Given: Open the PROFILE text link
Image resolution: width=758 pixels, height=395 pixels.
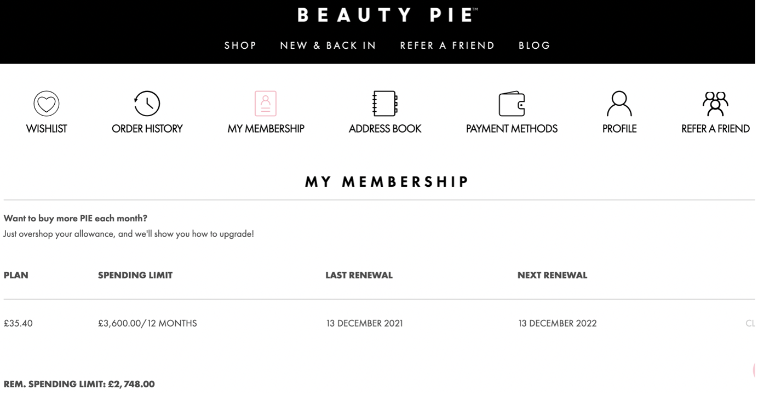Looking at the screenshot, I should coord(619,129).
